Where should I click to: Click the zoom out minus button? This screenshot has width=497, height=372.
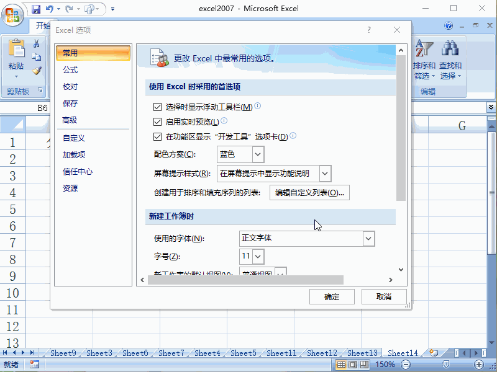[x=406, y=365]
